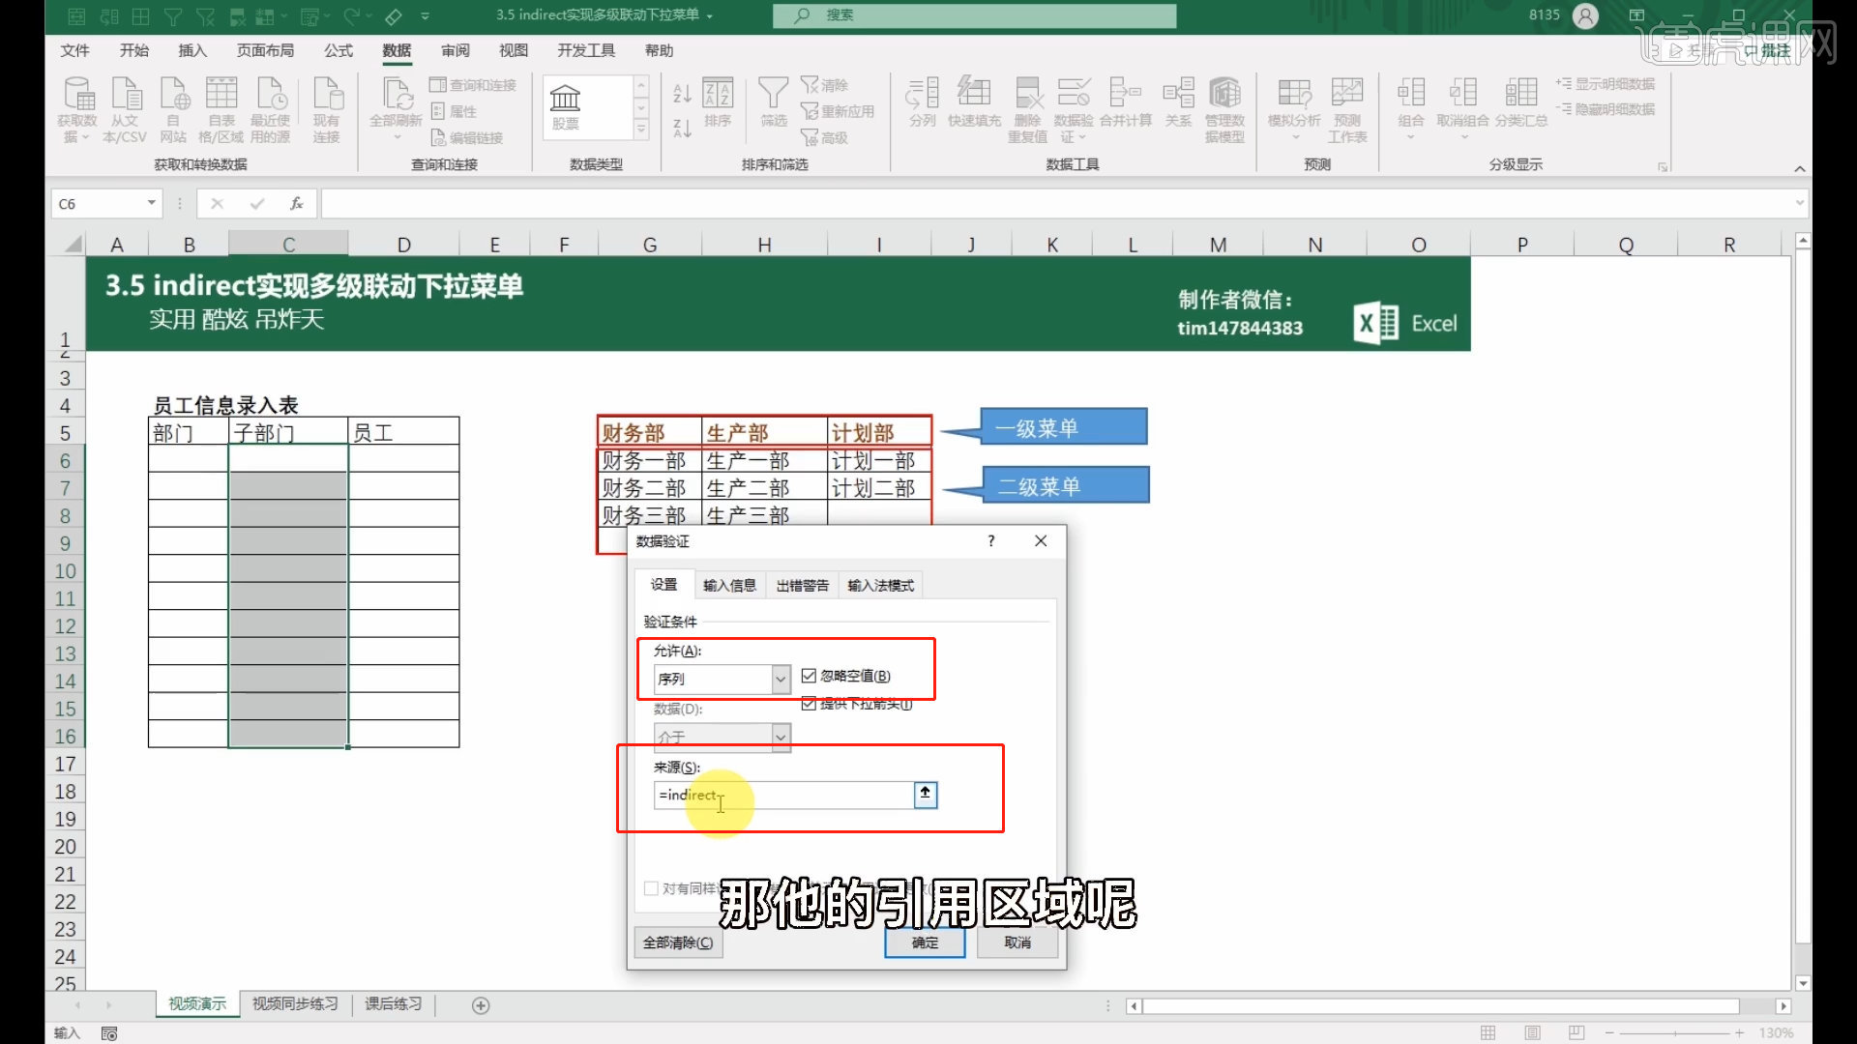
Task: Open the Group (组合) outline icon
Action: [x=1411, y=109]
